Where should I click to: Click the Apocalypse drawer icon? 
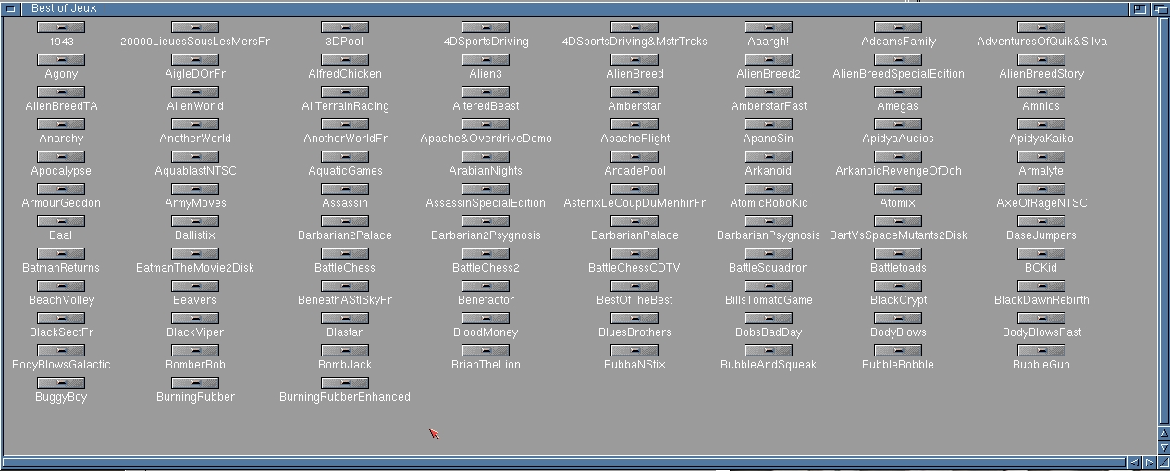tap(61, 157)
